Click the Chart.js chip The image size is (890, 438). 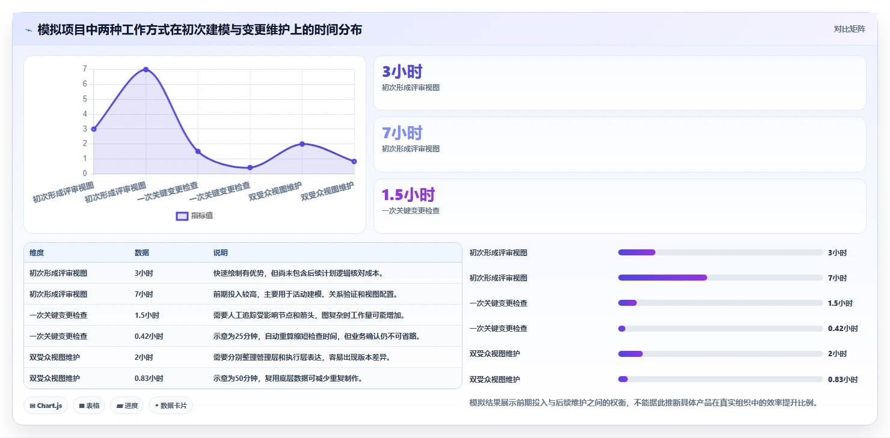coord(46,406)
